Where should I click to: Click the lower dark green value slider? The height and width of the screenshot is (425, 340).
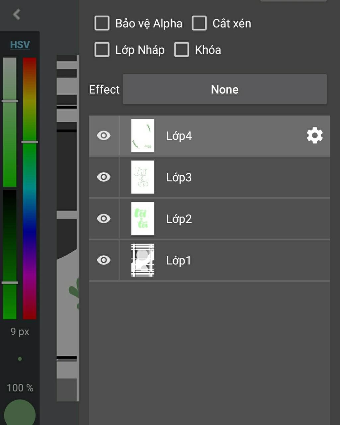click(x=10, y=254)
